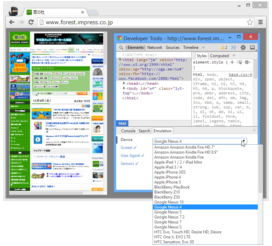The width and height of the screenshot is (272, 246).
Task: Toggle element state icon in Styles
Action: point(240,62)
